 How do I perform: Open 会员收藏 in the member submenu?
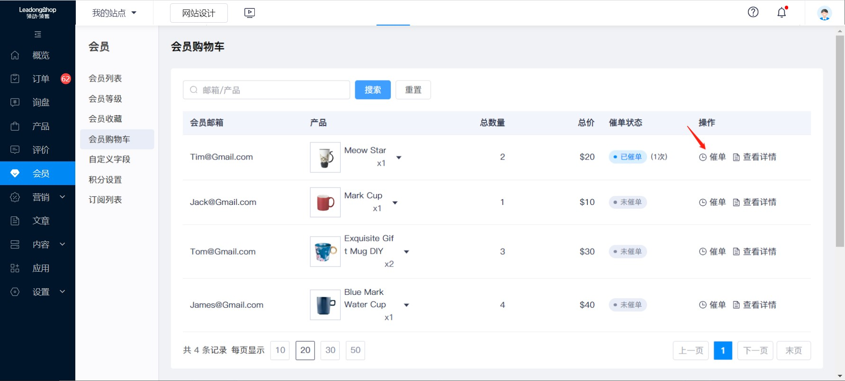pos(105,119)
